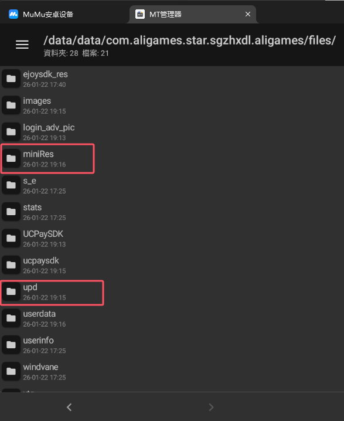Open the hamburger menu icon

(x=22, y=45)
